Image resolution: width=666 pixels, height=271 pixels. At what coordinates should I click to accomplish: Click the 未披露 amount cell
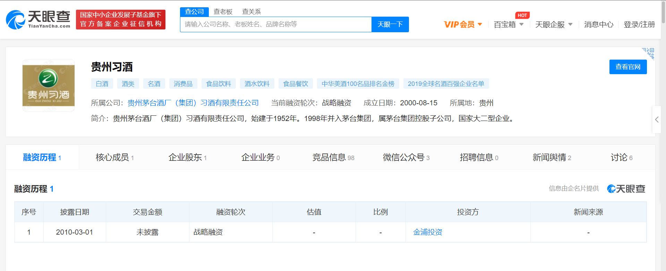pos(147,232)
